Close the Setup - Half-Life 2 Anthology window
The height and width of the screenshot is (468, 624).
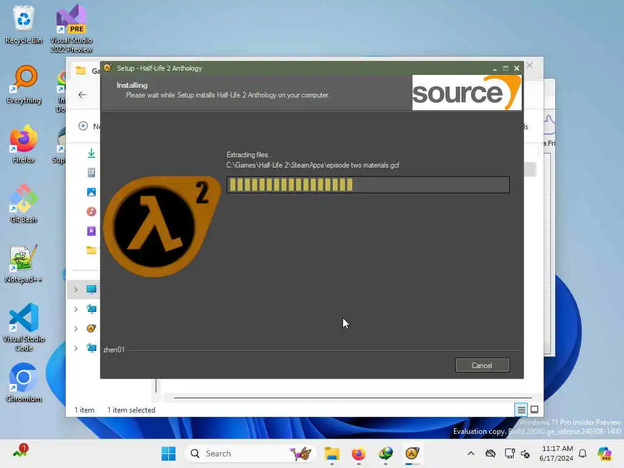click(x=517, y=68)
